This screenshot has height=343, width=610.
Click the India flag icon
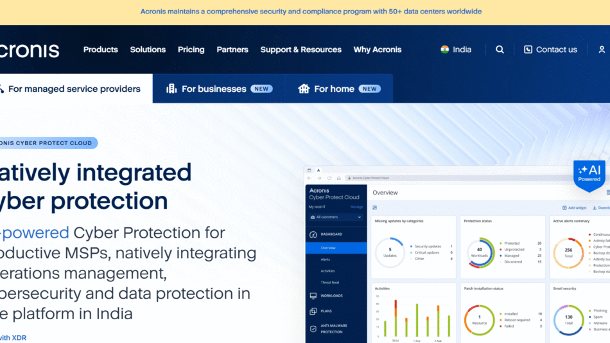coord(445,49)
